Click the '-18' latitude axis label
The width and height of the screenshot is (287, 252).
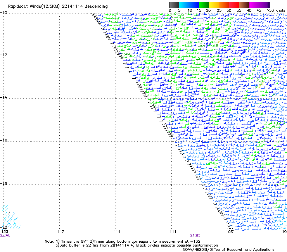[3, 183]
